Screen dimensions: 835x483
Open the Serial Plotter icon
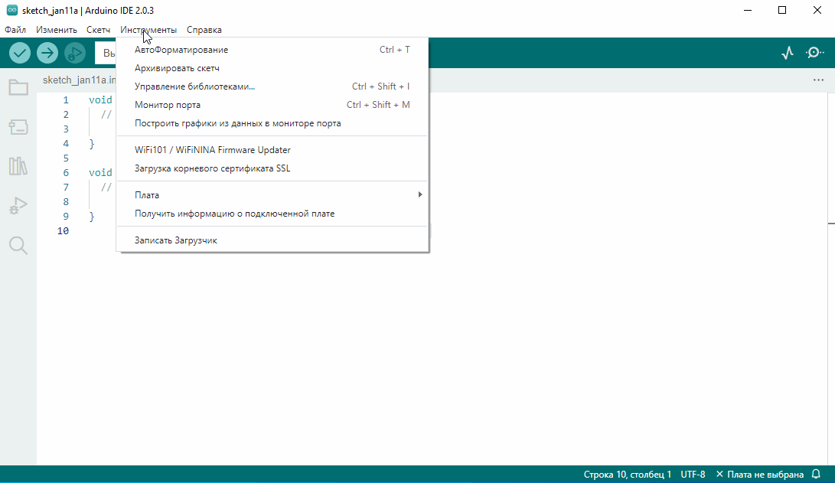click(x=788, y=53)
